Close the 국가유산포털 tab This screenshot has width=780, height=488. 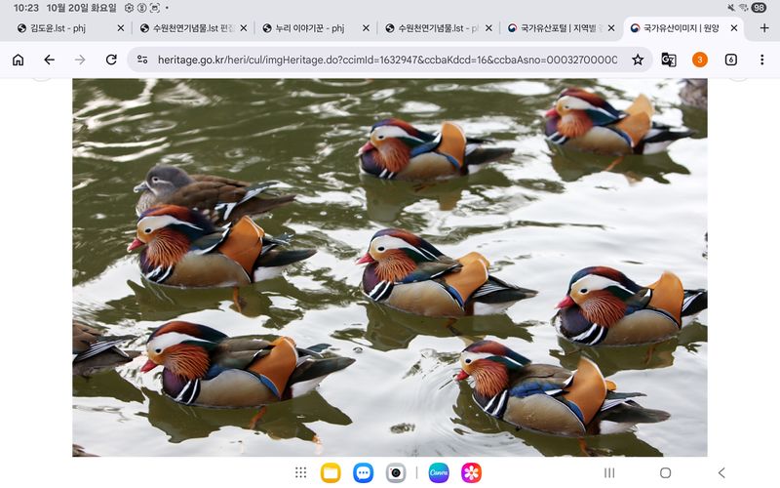coord(611,28)
